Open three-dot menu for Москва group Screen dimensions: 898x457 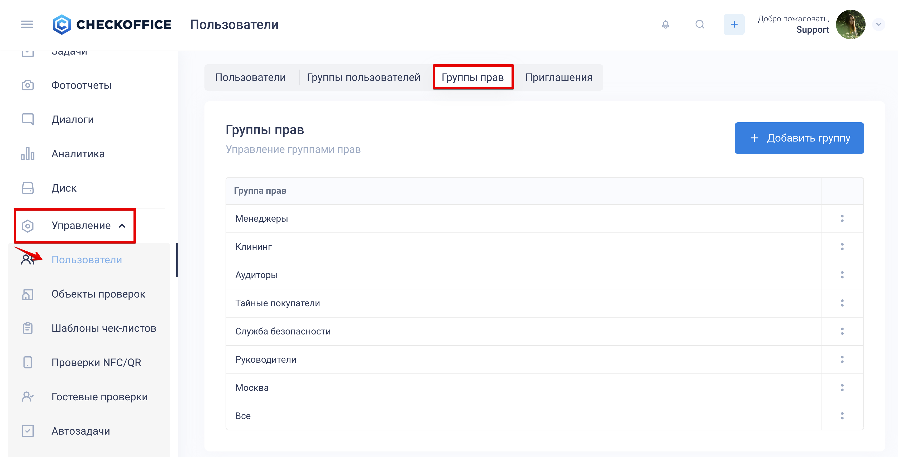tap(842, 388)
